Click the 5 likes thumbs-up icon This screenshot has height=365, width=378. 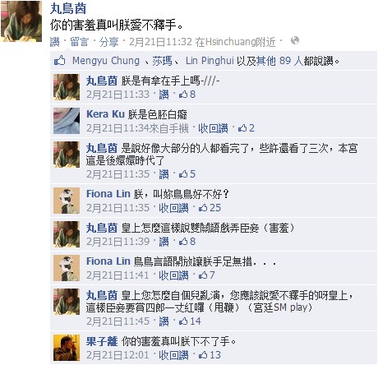(x=183, y=174)
